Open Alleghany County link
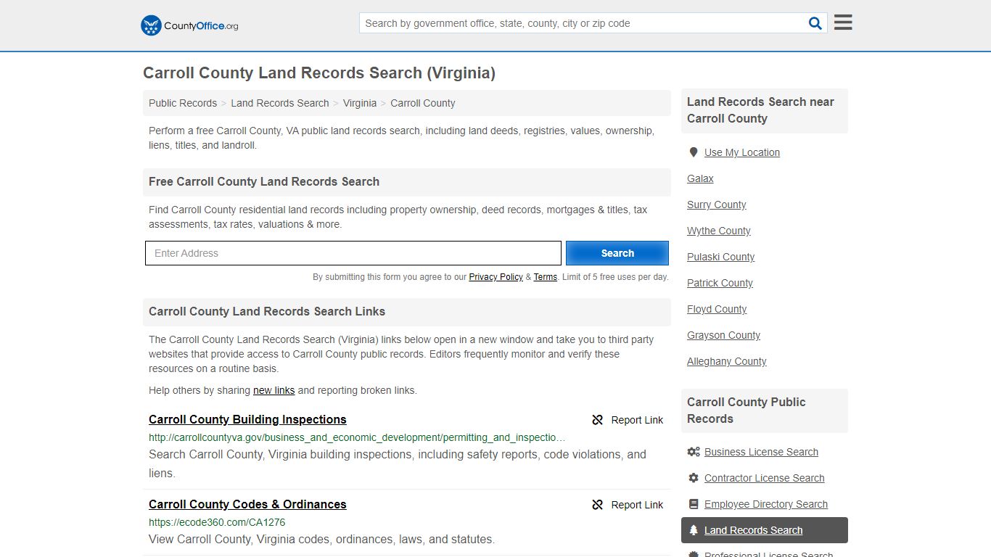 (727, 361)
